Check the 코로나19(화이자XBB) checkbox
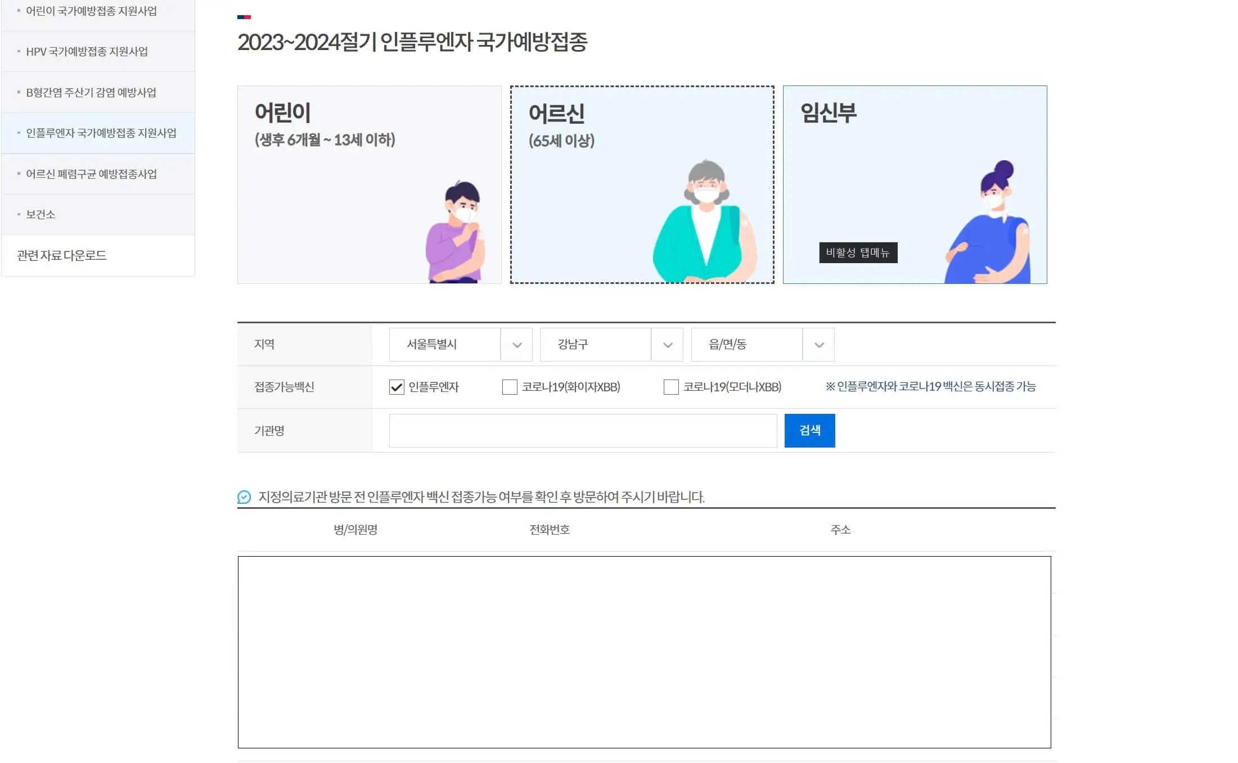 click(x=508, y=387)
